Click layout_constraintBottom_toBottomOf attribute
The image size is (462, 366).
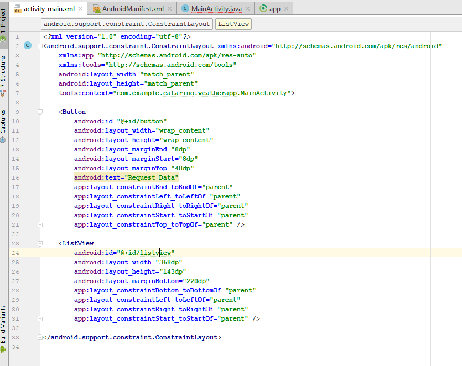[165, 290]
